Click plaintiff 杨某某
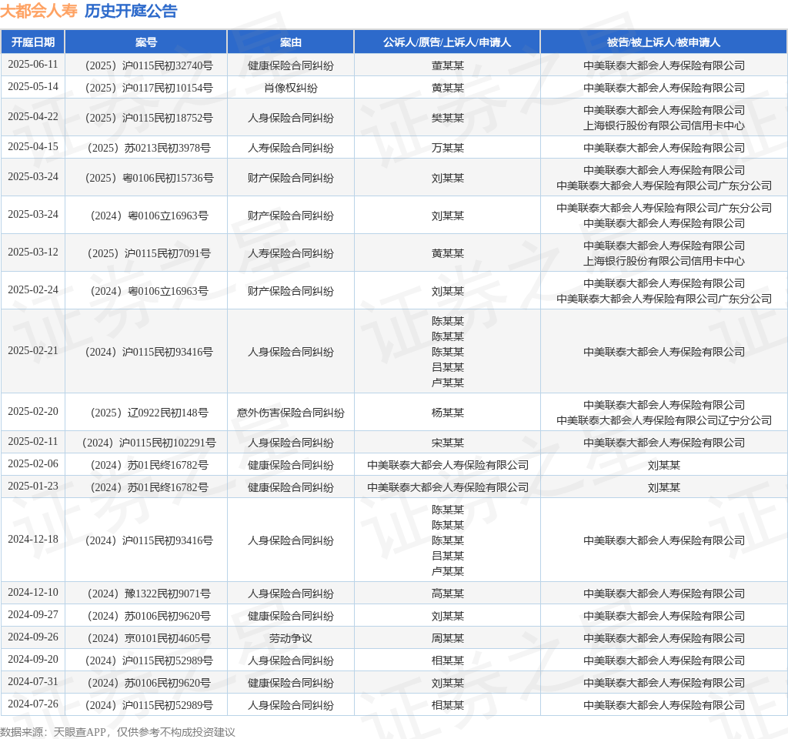 447,413
